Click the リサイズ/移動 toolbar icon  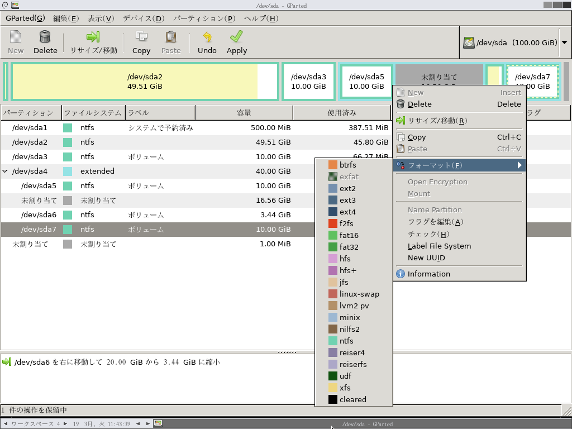93,36
